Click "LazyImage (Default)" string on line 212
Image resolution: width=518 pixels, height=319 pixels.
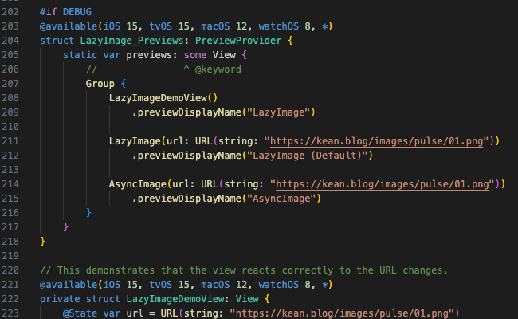(x=307, y=156)
